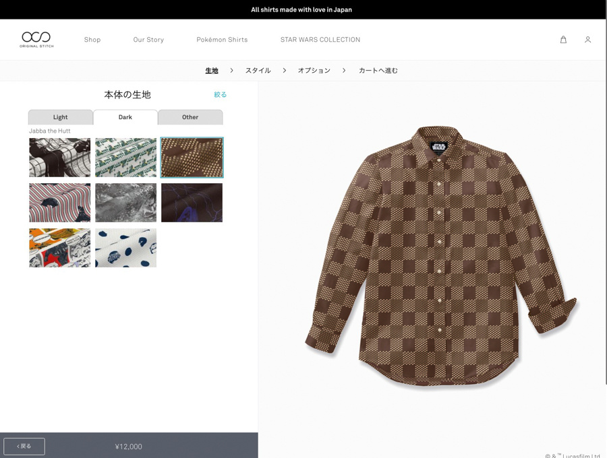Select the gray smoky texture fabric
The height and width of the screenshot is (458, 607).
point(126,203)
